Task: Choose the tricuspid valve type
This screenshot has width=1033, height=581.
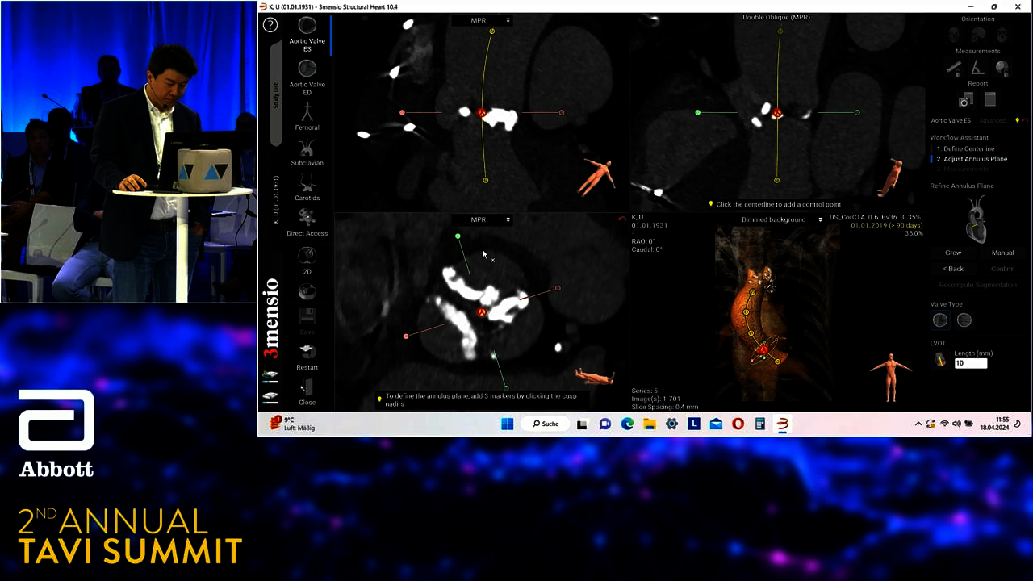Action: point(940,320)
